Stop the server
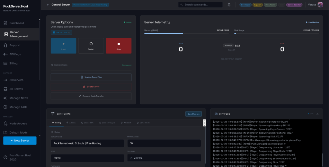This screenshot has height=167, width=329. pos(119,46)
